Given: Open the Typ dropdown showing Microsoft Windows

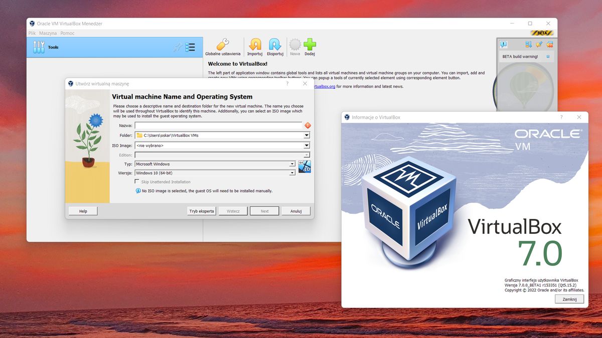Looking at the screenshot, I should point(291,164).
